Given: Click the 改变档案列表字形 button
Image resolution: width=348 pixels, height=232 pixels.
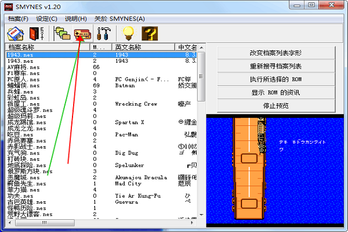Looking at the screenshot, I should tap(276, 53).
